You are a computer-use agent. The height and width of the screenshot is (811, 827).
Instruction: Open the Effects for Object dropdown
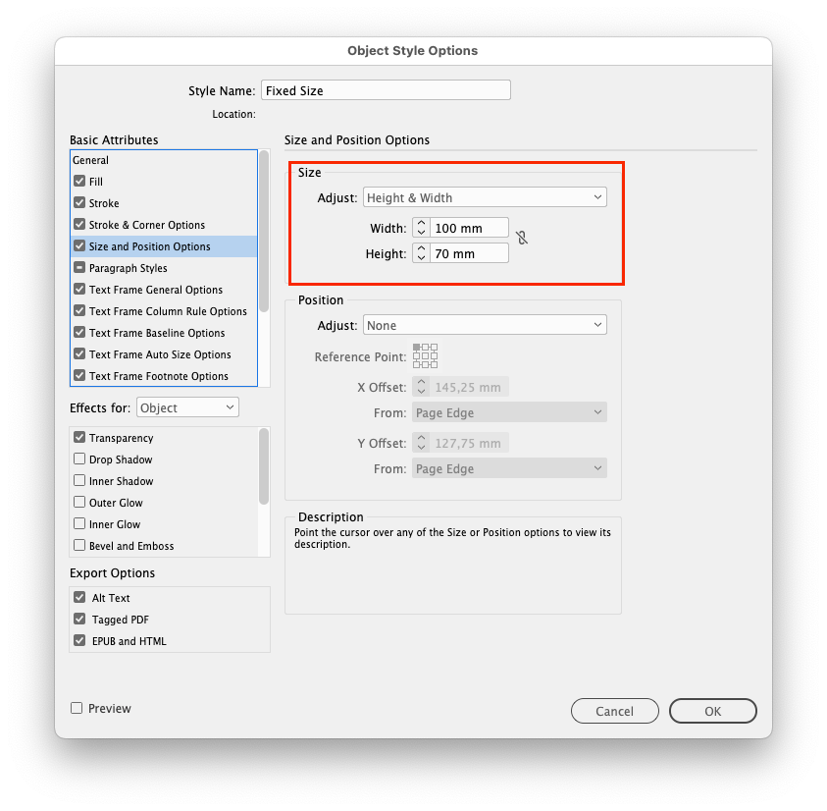[187, 407]
